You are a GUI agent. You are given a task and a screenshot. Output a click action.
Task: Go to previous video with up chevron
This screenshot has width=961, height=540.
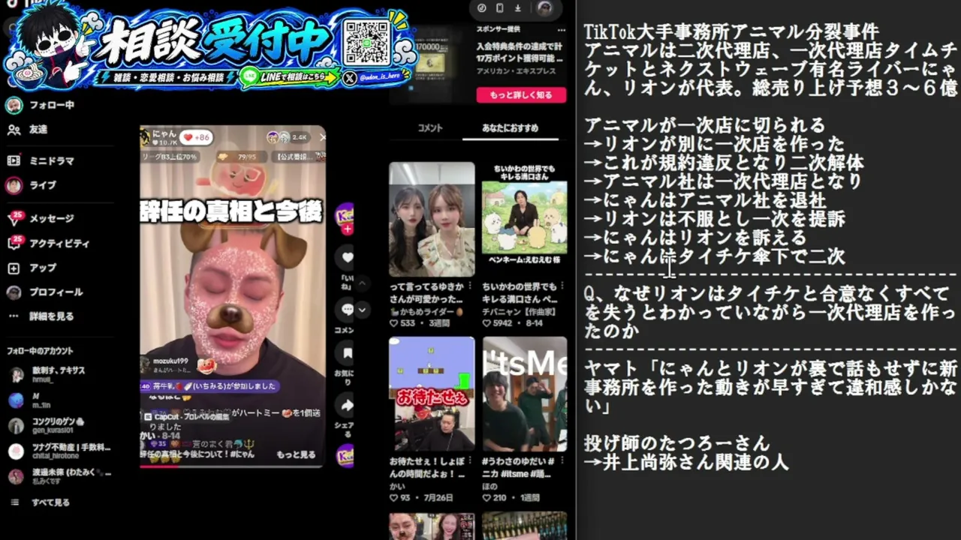point(362,283)
